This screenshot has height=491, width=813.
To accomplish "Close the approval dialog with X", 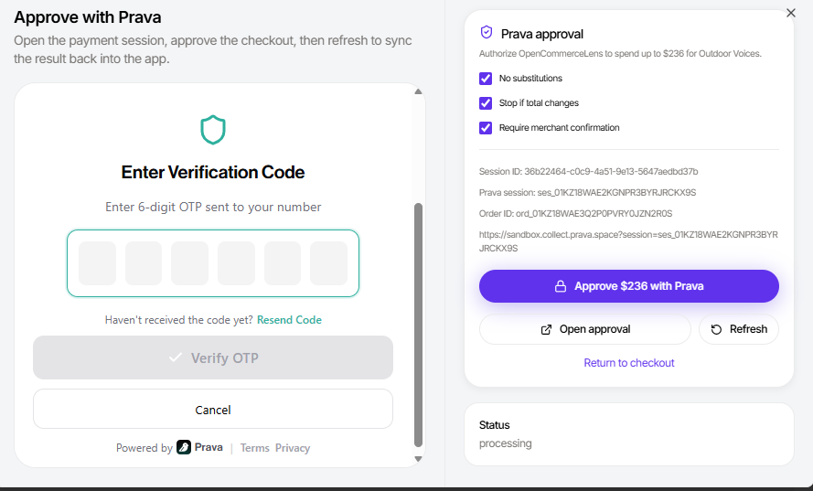I will (791, 13).
